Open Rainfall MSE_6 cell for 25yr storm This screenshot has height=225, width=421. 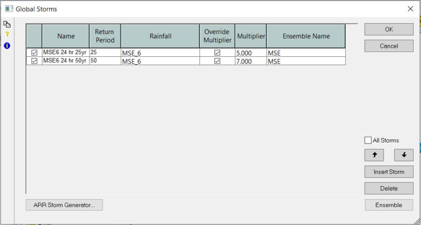[x=159, y=53]
